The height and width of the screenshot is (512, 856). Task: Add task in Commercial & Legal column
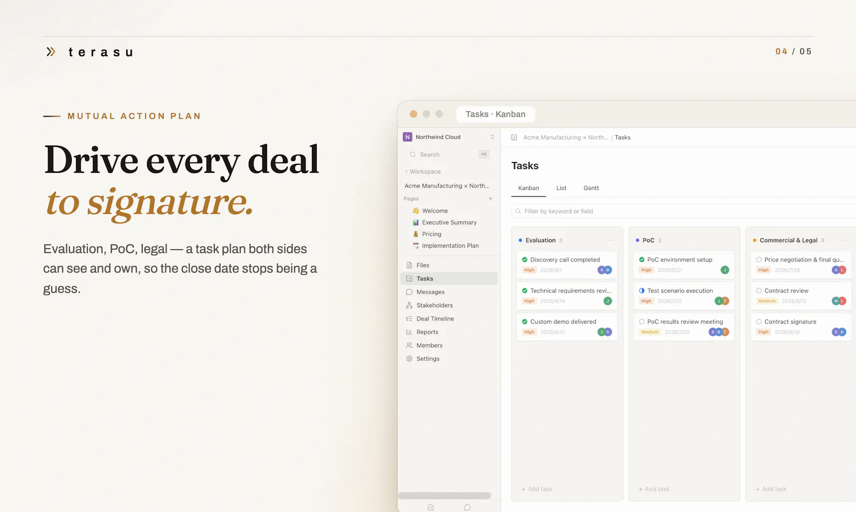point(771,490)
